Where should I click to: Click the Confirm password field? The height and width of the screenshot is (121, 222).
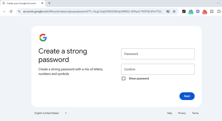[158, 69]
